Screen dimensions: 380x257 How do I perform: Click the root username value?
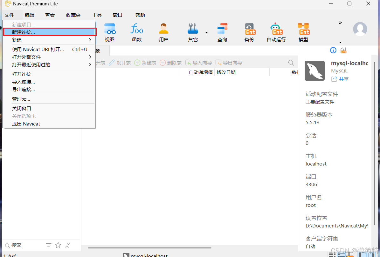pos(310,205)
